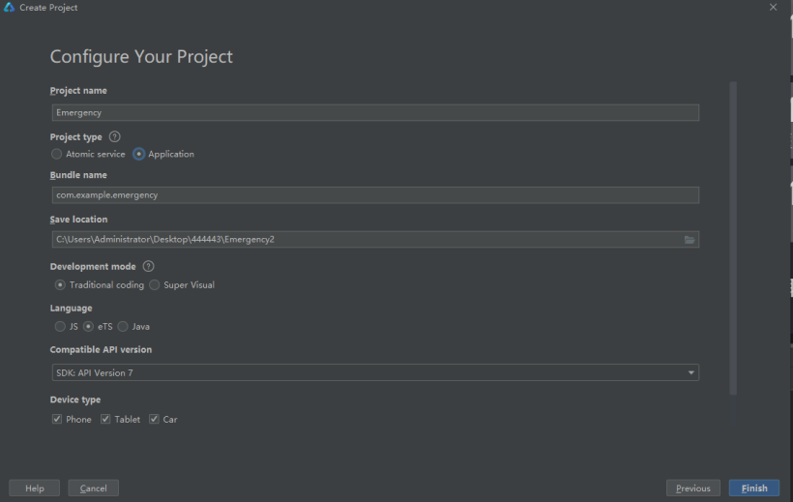Viewport: 793px width, 502px height.
Task: Click into the Project name field
Action: click(374, 112)
